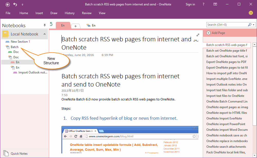Open the En section group tab

pos(91,25)
